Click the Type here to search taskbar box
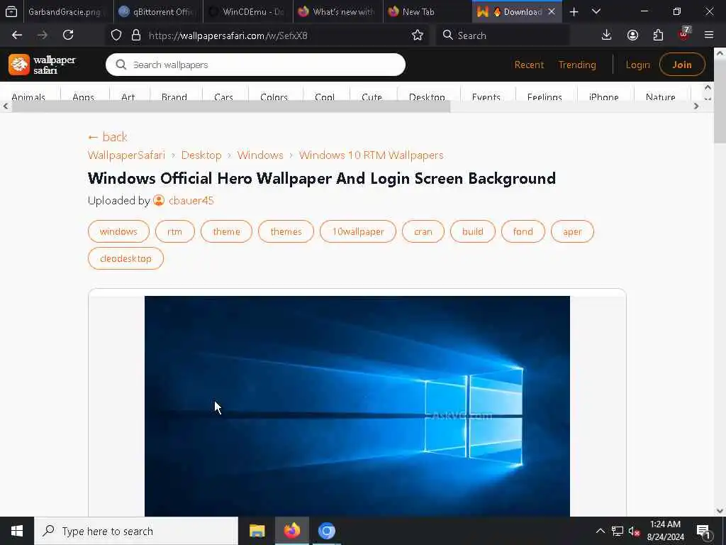This screenshot has width=726, height=545. (x=136, y=531)
